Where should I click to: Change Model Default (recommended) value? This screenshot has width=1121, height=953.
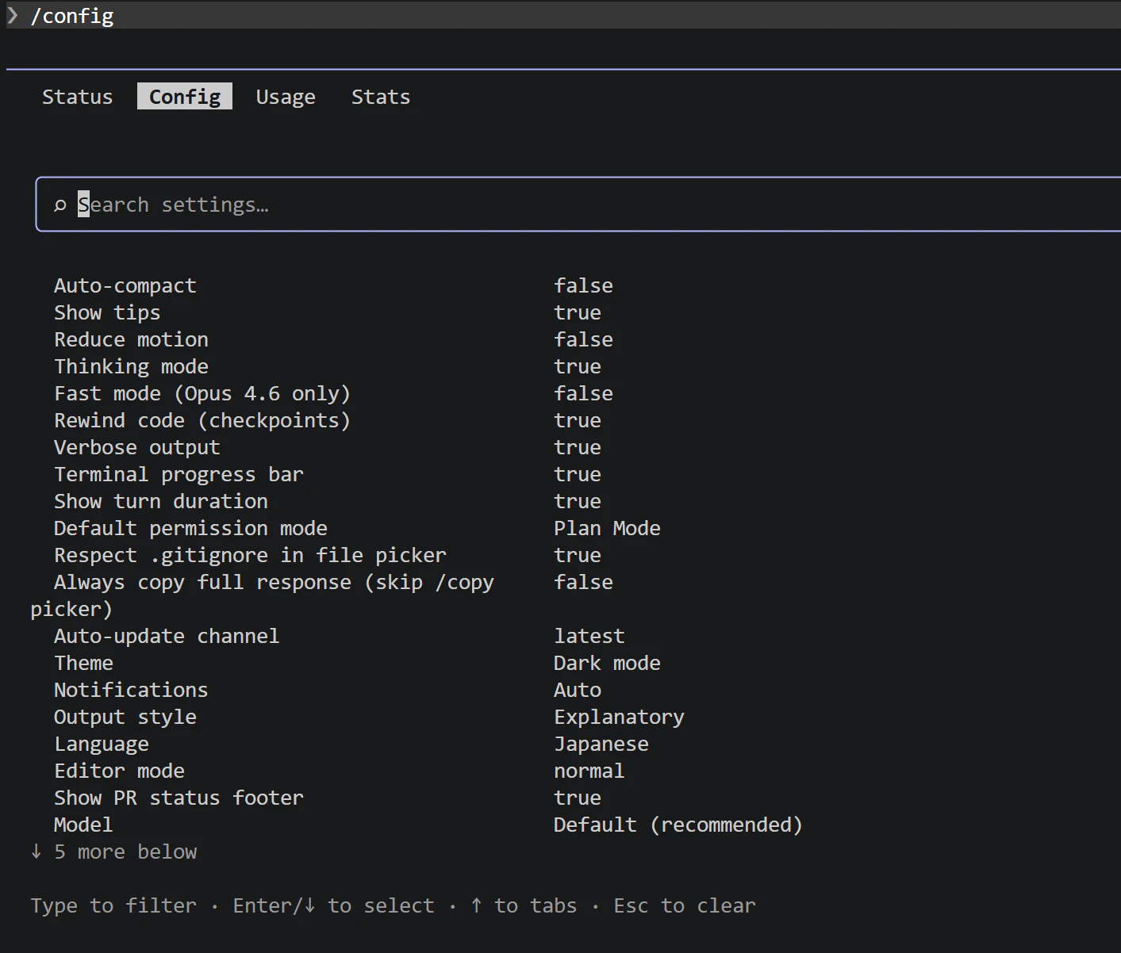point(678,825)
